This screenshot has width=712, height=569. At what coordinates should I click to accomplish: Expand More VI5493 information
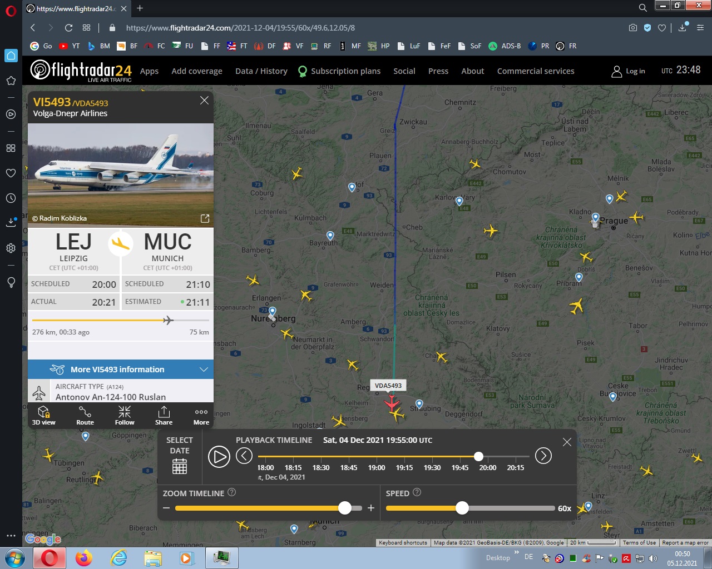(x=121, y=370)
